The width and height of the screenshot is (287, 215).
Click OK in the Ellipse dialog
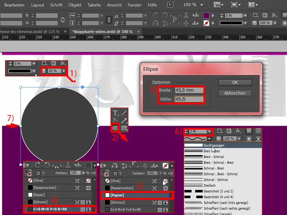pos(235,82)
